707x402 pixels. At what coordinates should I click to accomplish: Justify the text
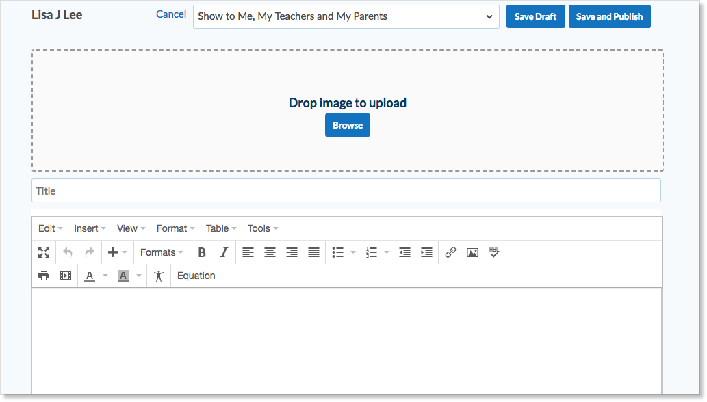pos(314,252)
